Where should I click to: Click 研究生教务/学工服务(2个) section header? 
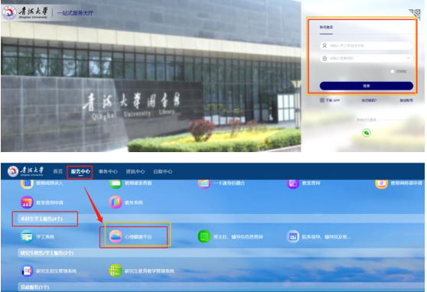47,253
